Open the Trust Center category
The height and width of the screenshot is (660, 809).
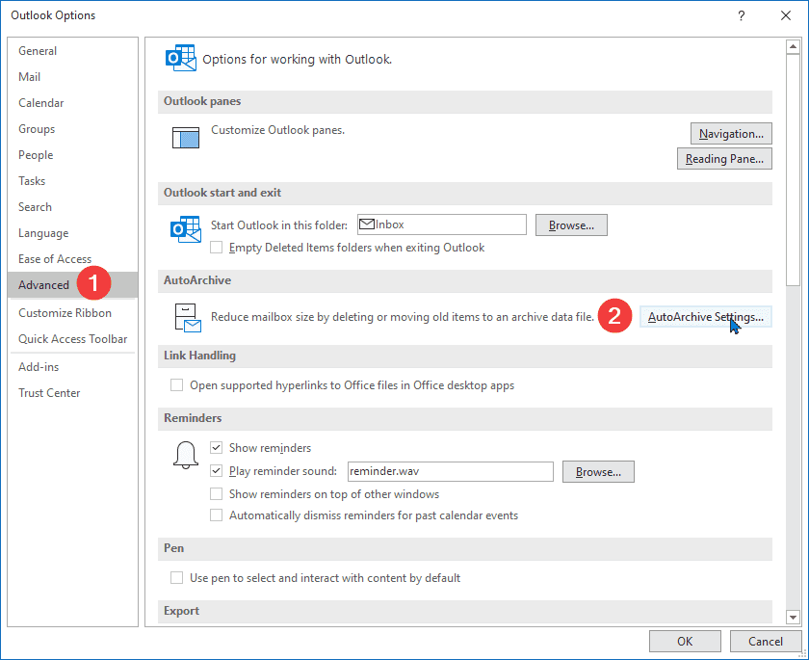coord(49,393)
